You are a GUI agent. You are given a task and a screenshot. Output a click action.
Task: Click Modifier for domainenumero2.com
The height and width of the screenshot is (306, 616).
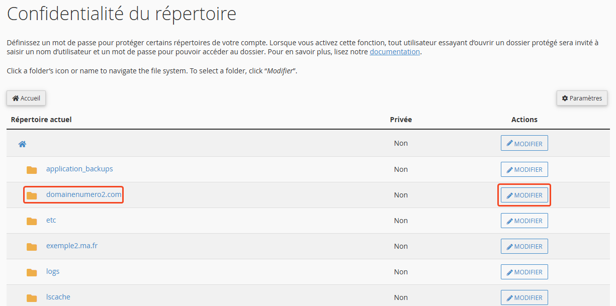(x=524, y=195)
